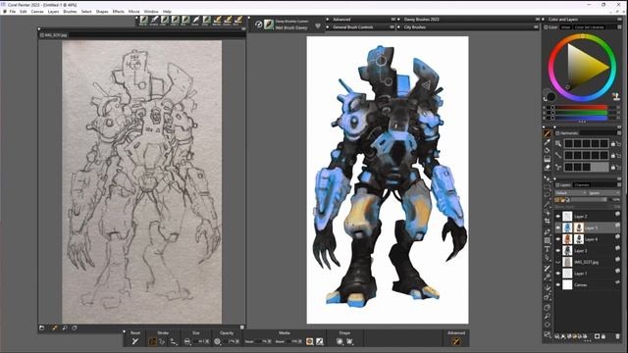
Task: Select the Magnifier tool in toolbox
Action: [x=548, y=316]
